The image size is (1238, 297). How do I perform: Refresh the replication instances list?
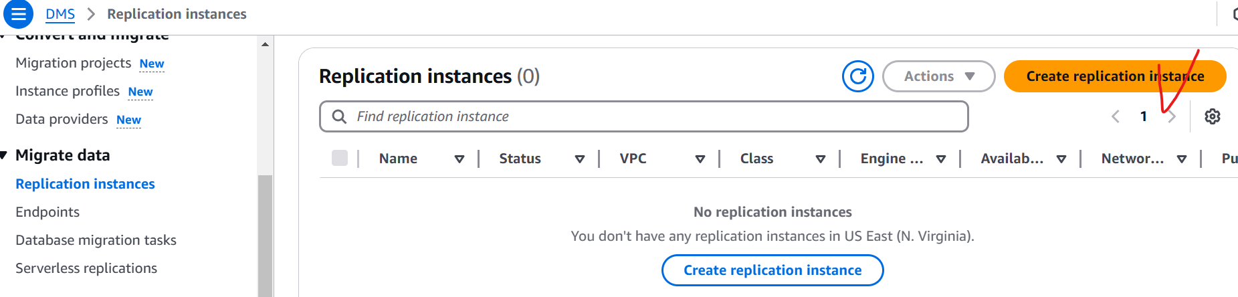click(858, 76)
